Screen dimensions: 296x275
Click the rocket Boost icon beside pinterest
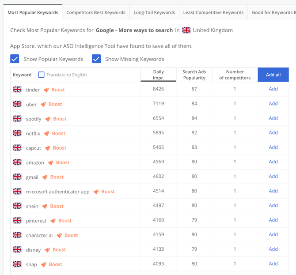[x=53, y=221]
